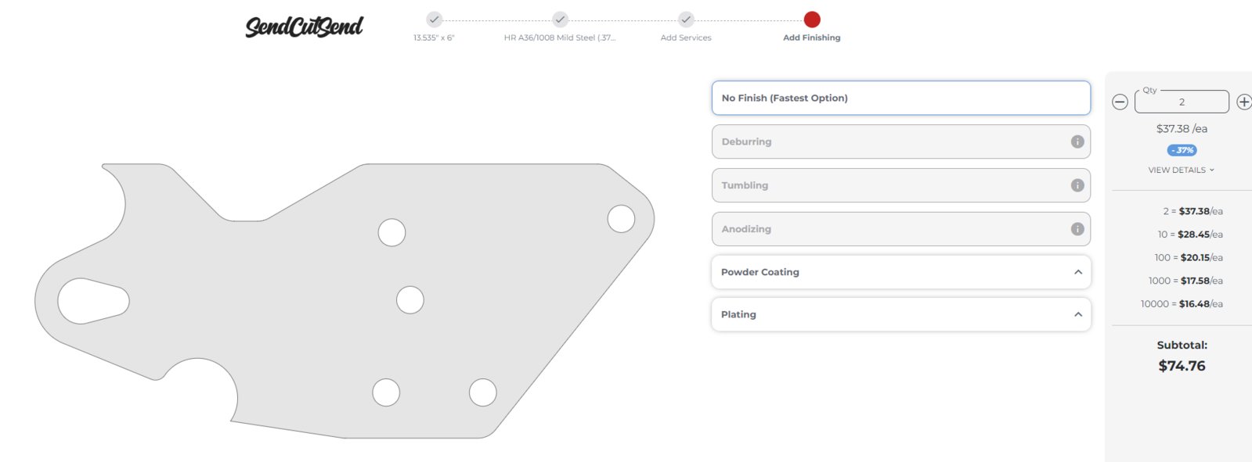Viewport: 1252px width, 462px height.
Task: Go back to the dimensions step checkmark
Action: 434,20
